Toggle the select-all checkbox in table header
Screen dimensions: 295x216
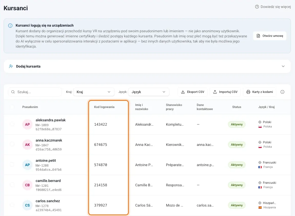[12, 107]
